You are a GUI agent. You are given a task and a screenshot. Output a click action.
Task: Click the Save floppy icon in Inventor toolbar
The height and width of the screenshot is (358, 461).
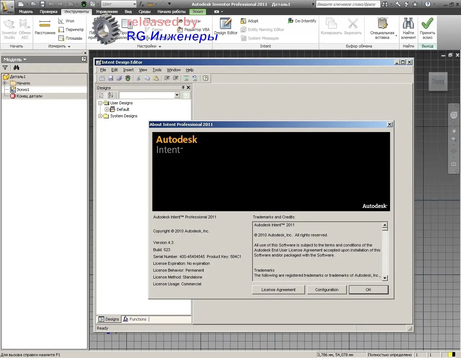pos(42,4)
